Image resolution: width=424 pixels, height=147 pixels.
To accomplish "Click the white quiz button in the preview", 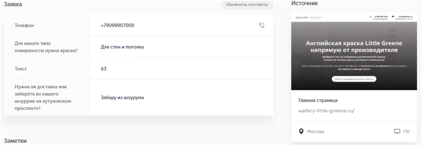I will (354, 79).
